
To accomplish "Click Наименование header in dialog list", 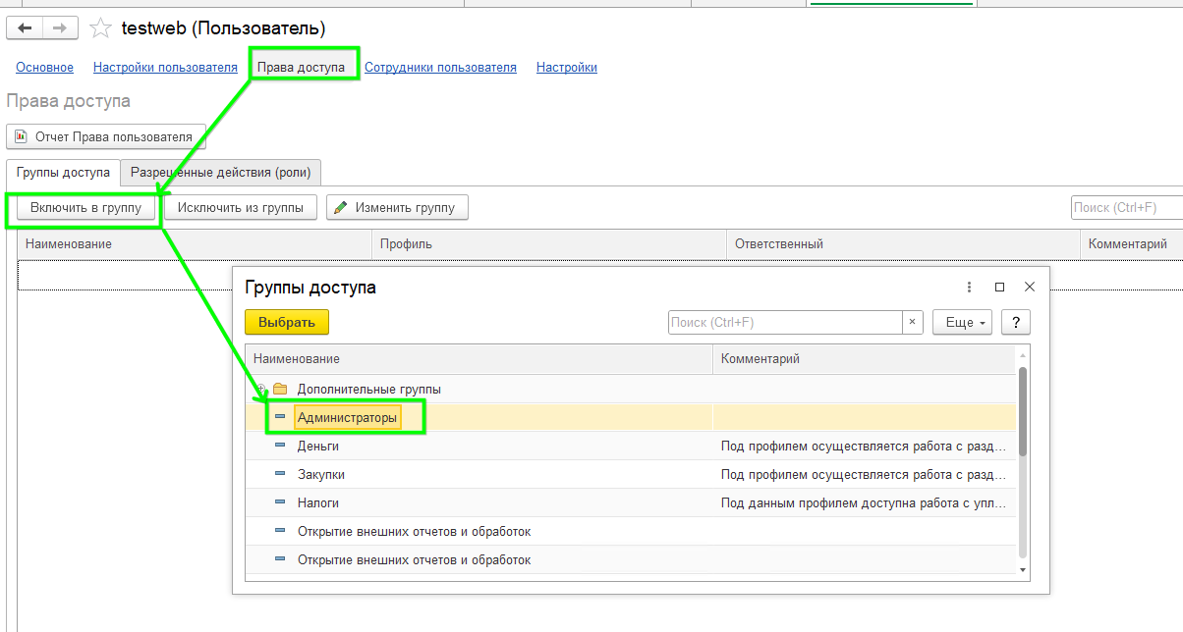I will click(x=479, y=359).
